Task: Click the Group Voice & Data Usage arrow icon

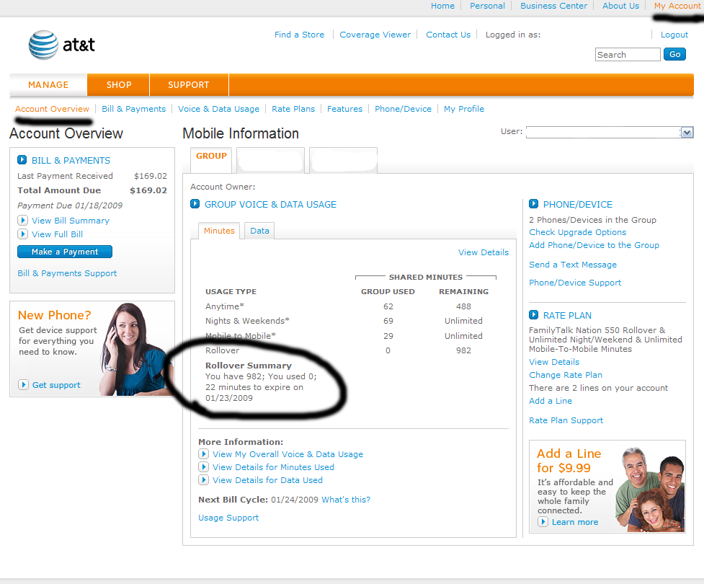Action: (x=195, y=204)
